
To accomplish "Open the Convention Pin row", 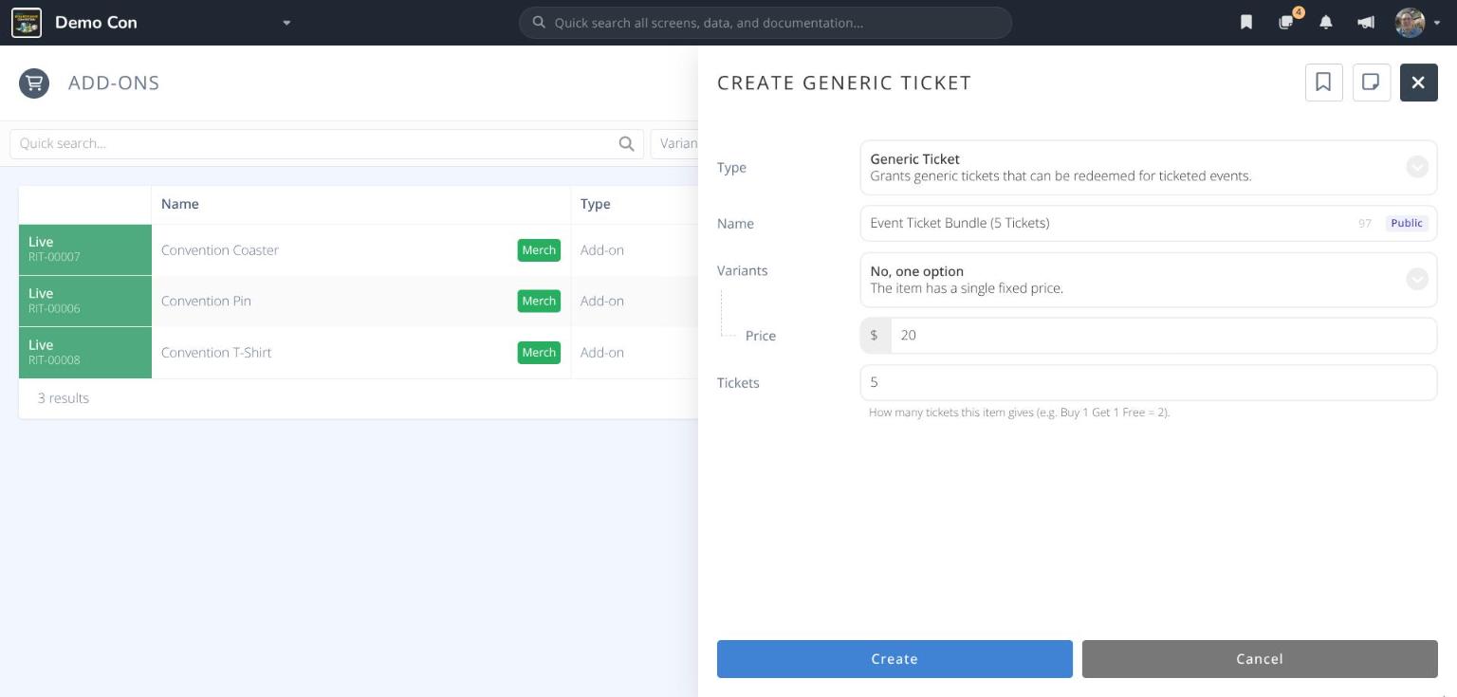I will click(359, 302).
